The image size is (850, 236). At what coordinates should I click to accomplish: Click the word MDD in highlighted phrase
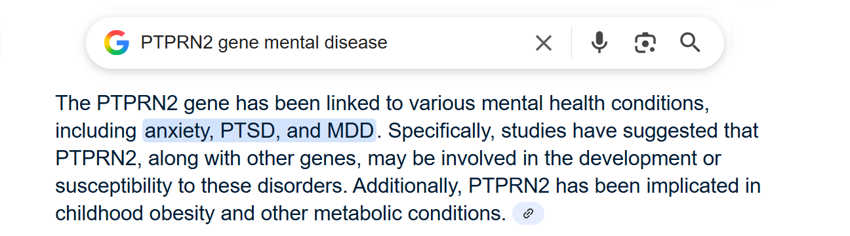tap(350, 131)
